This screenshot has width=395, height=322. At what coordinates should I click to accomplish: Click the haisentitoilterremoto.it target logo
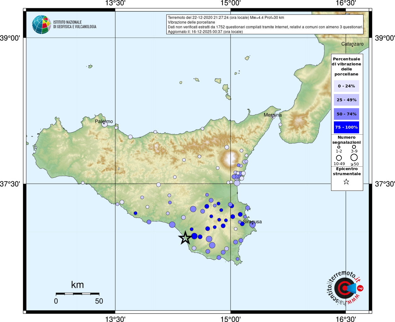click(x=345, y=288)
